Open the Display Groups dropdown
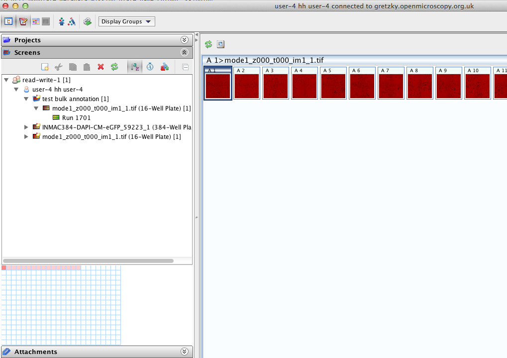 tap(126, 21)
